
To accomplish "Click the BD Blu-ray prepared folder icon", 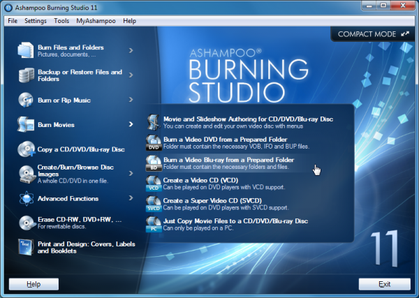I will click(154, 163).
